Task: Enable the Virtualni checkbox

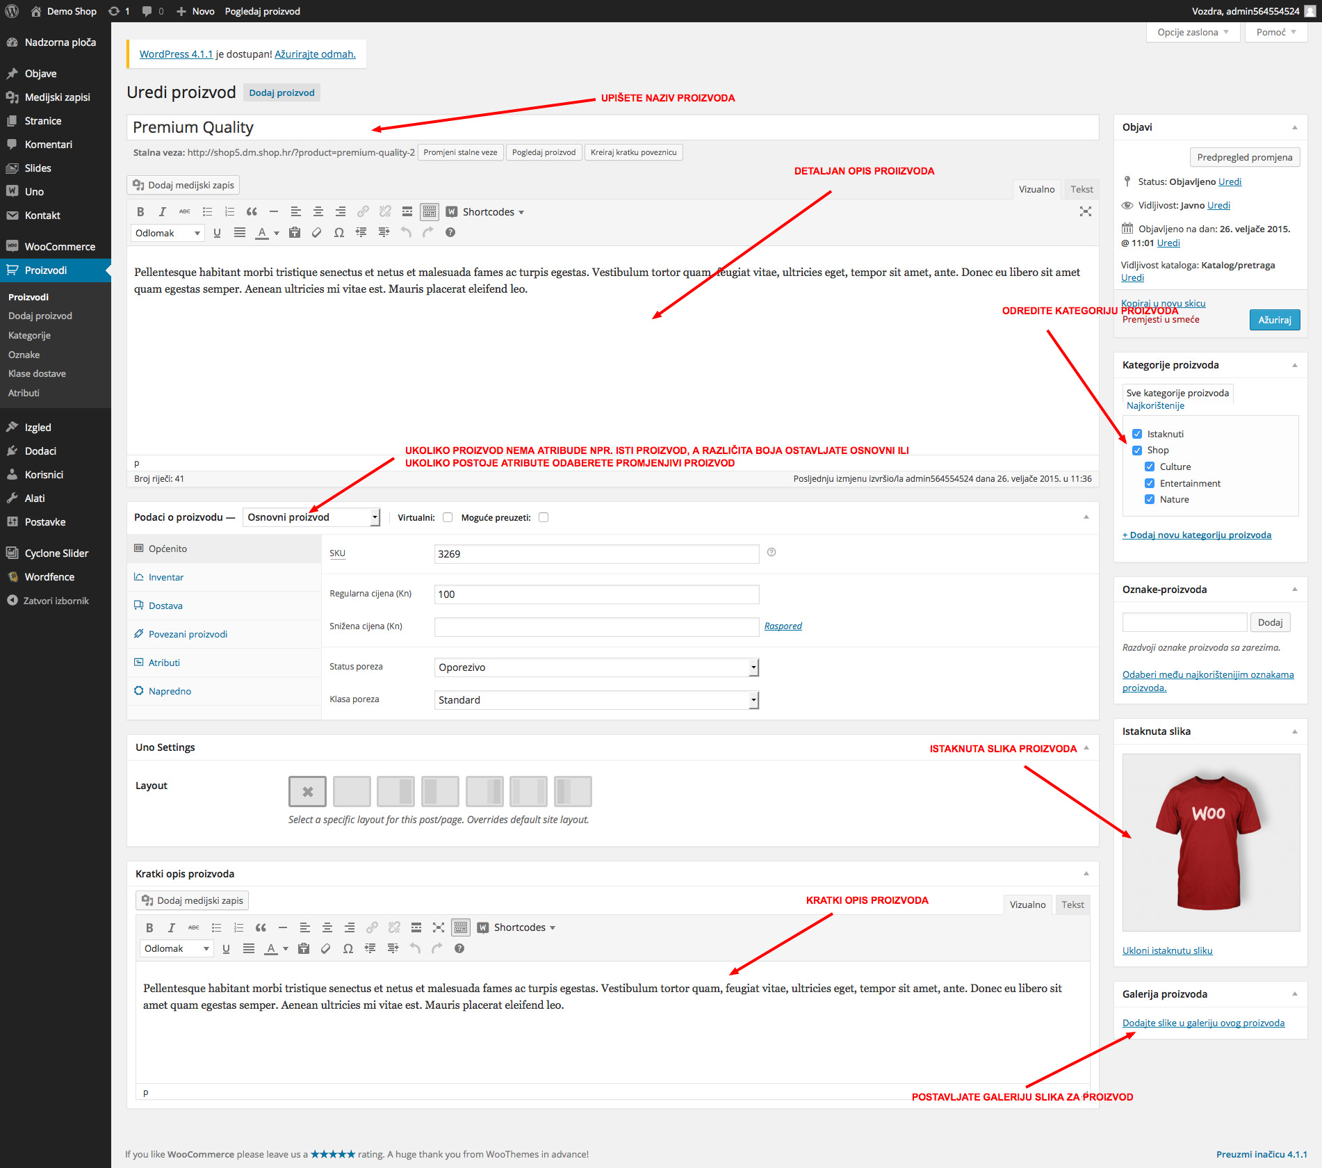Action: tap(448, 517)
